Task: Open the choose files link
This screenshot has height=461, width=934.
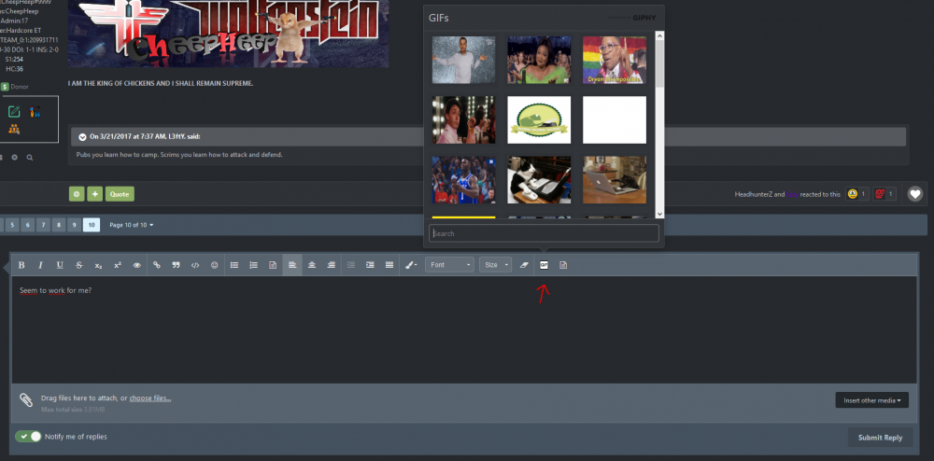Action: tap(150, 398)
